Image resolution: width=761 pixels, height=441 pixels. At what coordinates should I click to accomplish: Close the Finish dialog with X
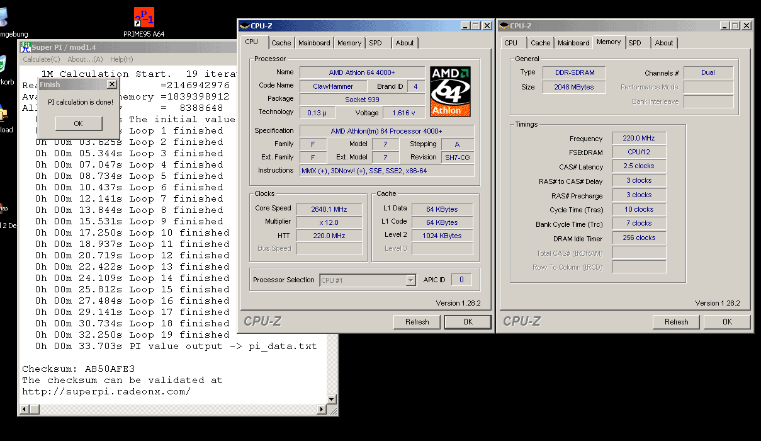tap(112, 84)
